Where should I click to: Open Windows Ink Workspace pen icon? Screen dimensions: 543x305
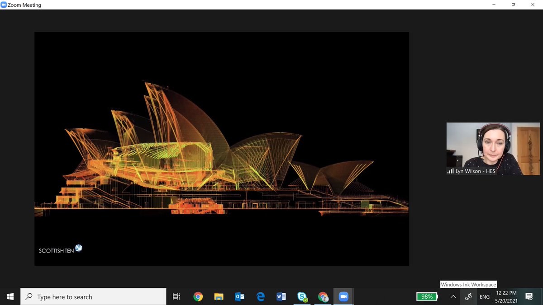469,297
